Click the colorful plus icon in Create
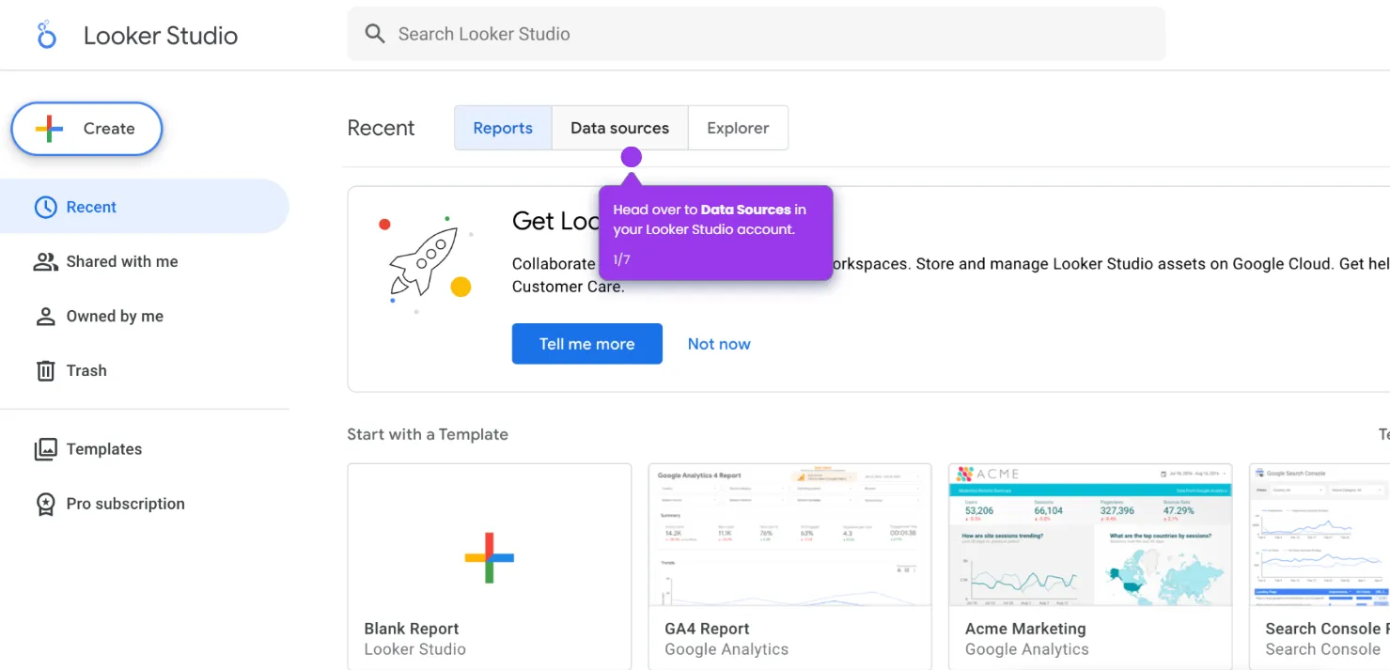 [x=49, y=129]
